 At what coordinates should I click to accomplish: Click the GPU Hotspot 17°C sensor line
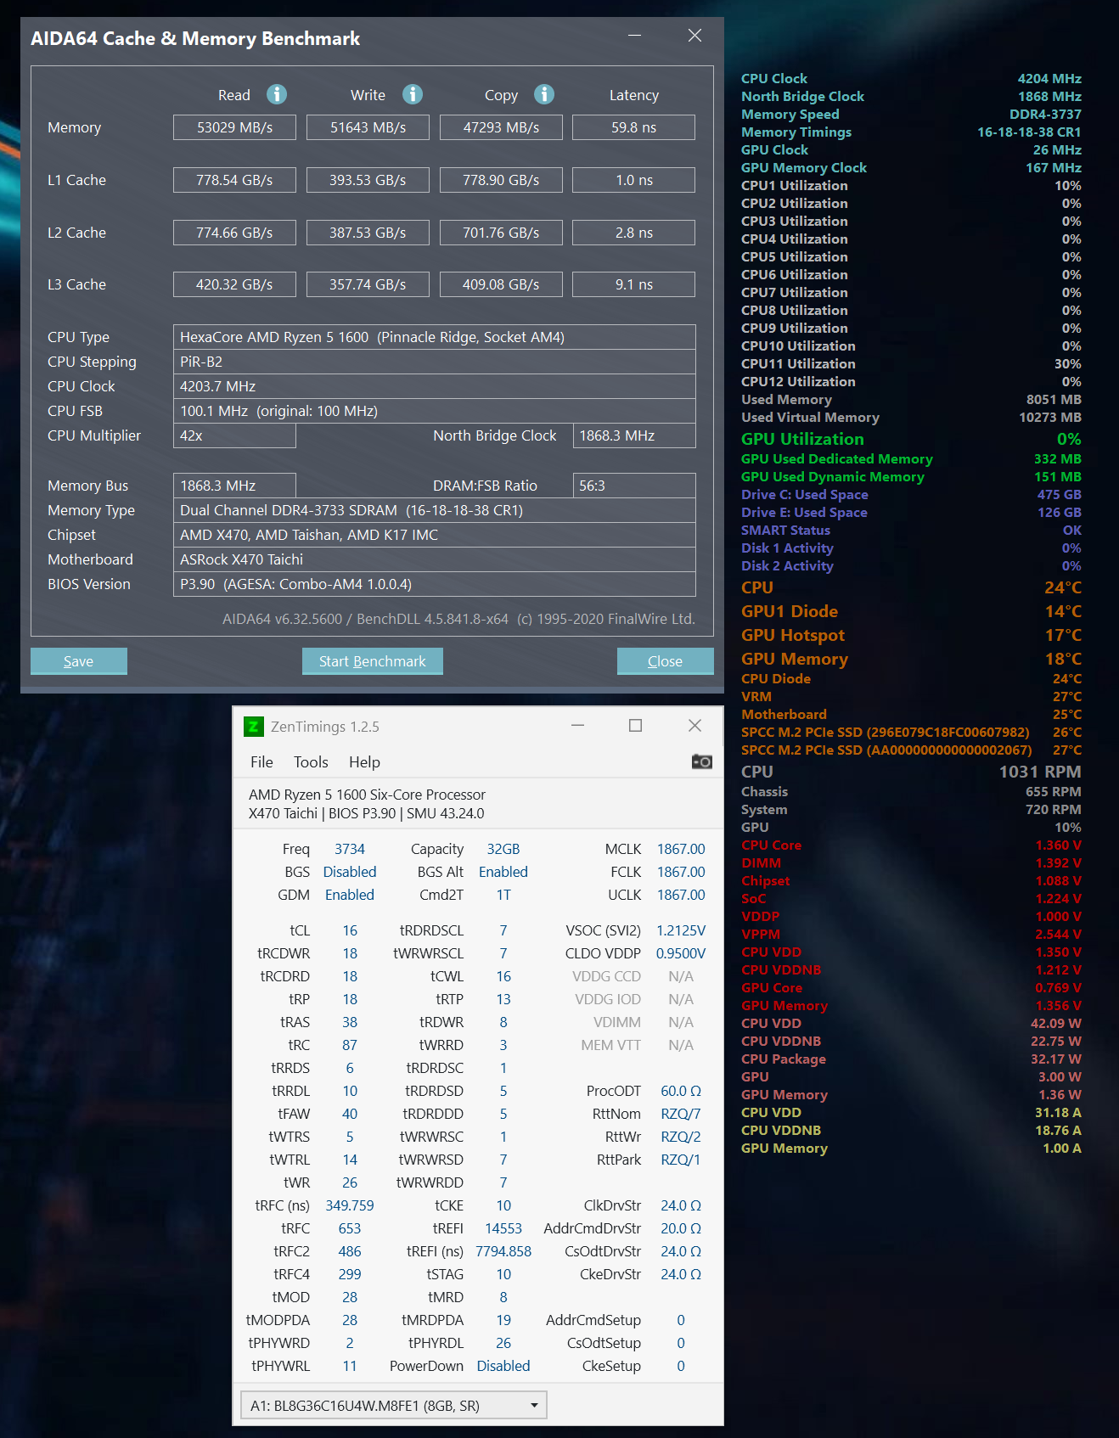pyautogui.click(x=911, y=635)
